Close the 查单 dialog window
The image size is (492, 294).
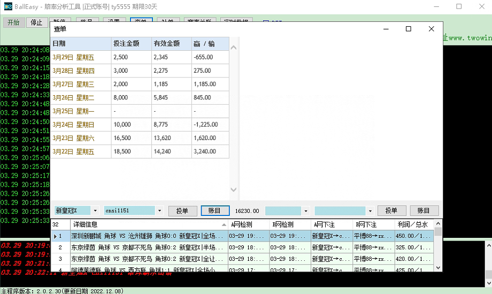point(432,29)
